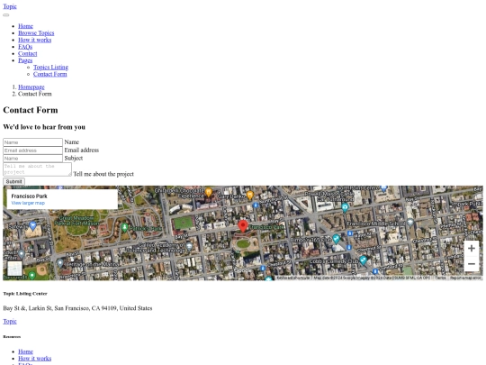This screenshot has height=365, width=486.
Task: Click the Galileo Academy school marker
Action: pyautogui.click(x=189, y=246)
